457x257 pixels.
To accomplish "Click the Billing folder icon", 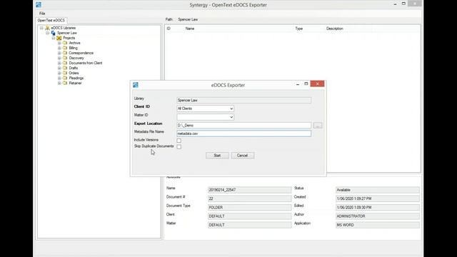I will (x=65, y=48).
